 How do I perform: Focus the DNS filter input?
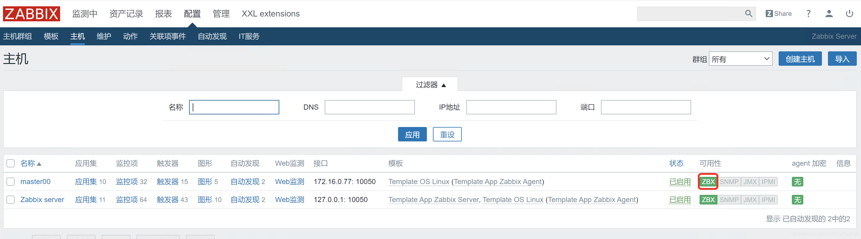click(x=369, y=107)
